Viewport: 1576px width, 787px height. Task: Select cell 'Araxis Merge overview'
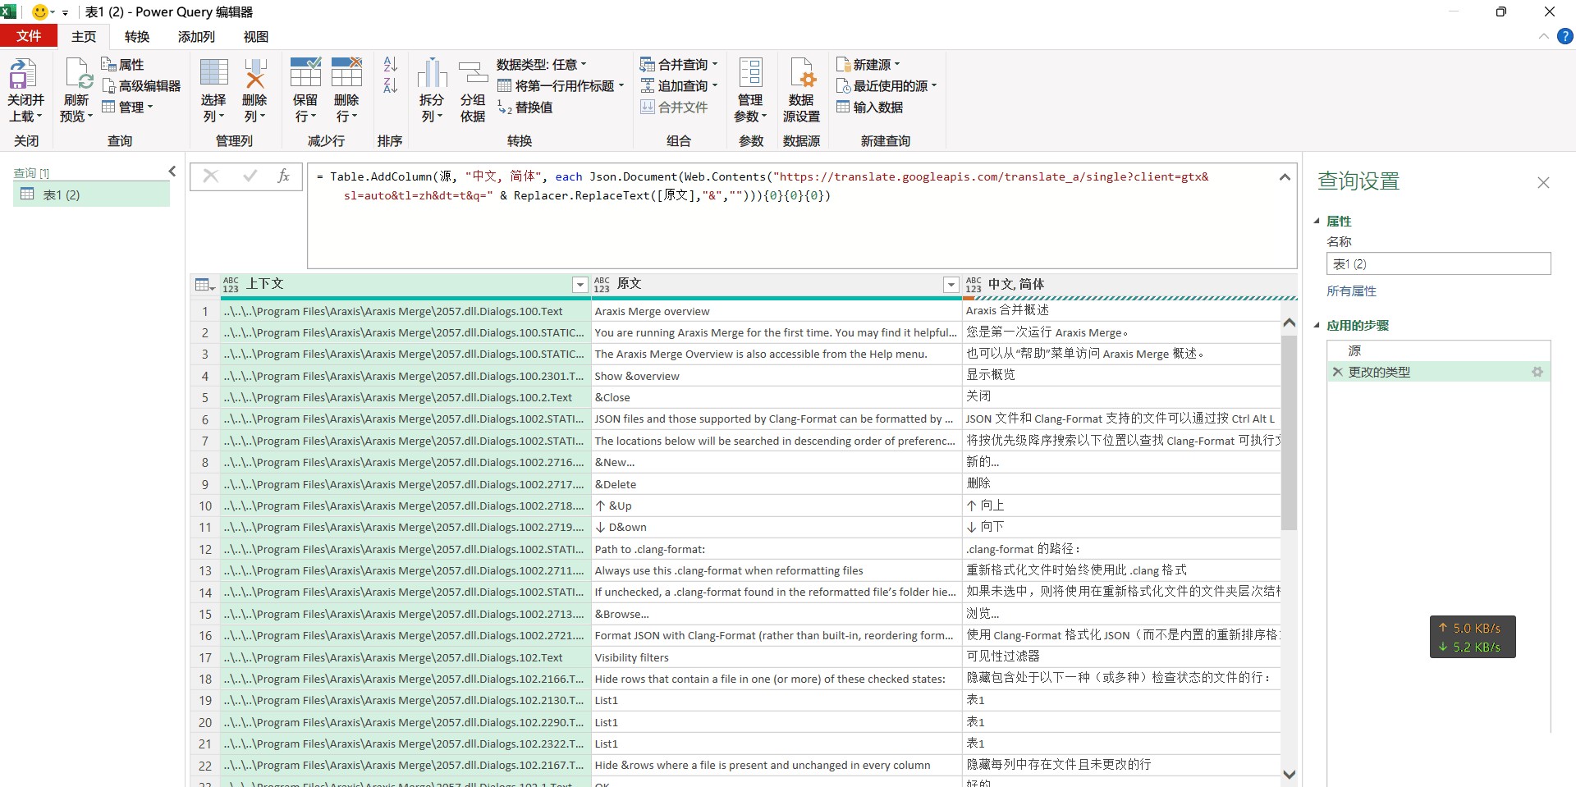click(x=776, y=311)
